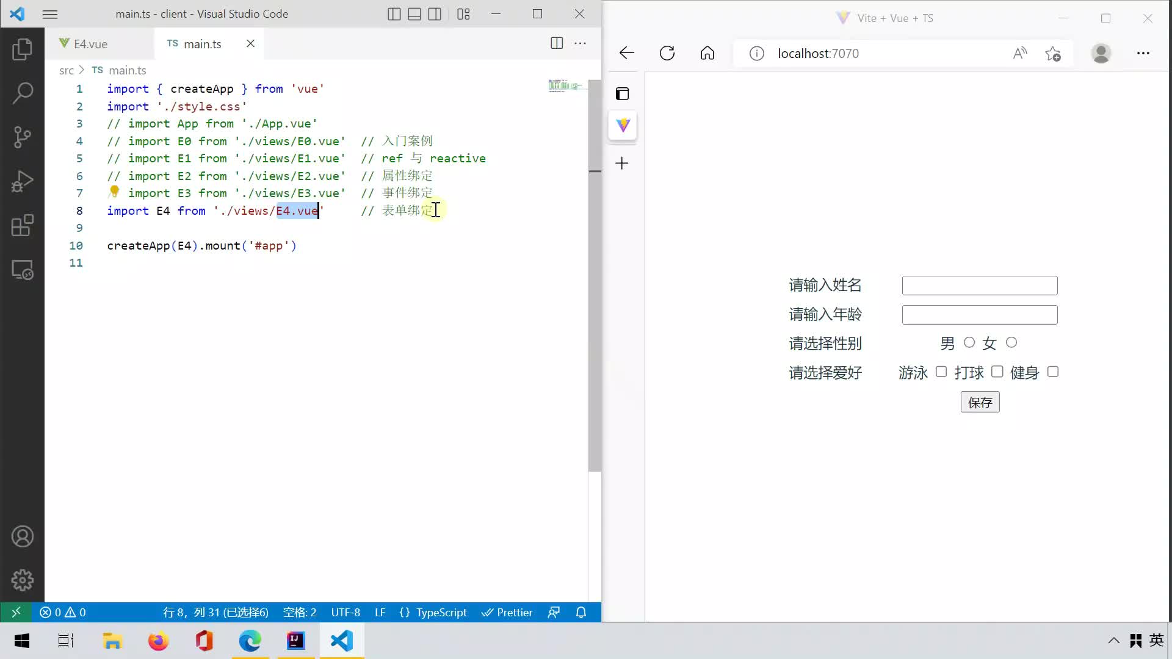Refresh the browser page
This screenshot has height=659, width=1172.
coord(667,53)
